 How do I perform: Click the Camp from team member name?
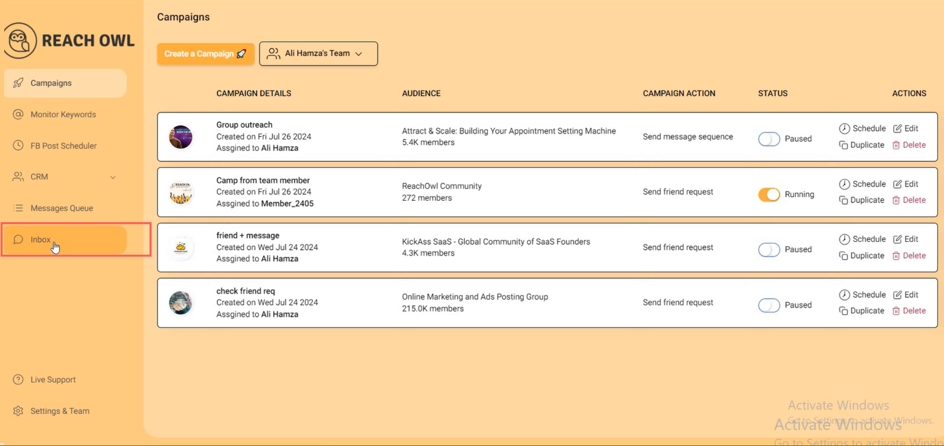click(x=263, y=180)
